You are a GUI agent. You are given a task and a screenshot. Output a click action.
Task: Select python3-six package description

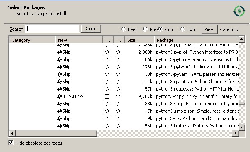click(x=197, y=118)
